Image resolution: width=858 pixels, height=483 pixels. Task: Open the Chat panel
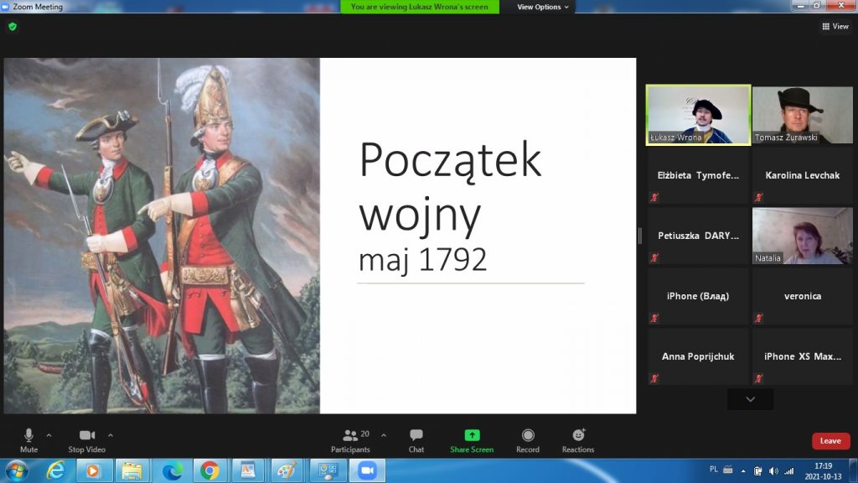click(x=416, y=439)
